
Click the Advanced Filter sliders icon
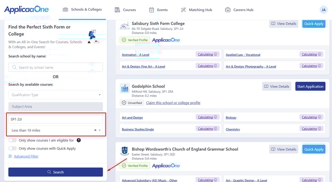[10, 156]
